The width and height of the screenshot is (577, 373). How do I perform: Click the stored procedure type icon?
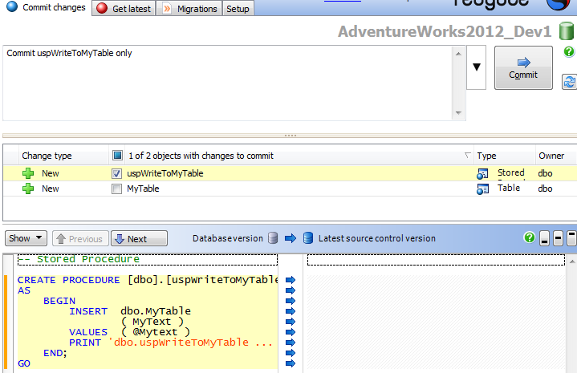tap(482, 173)
